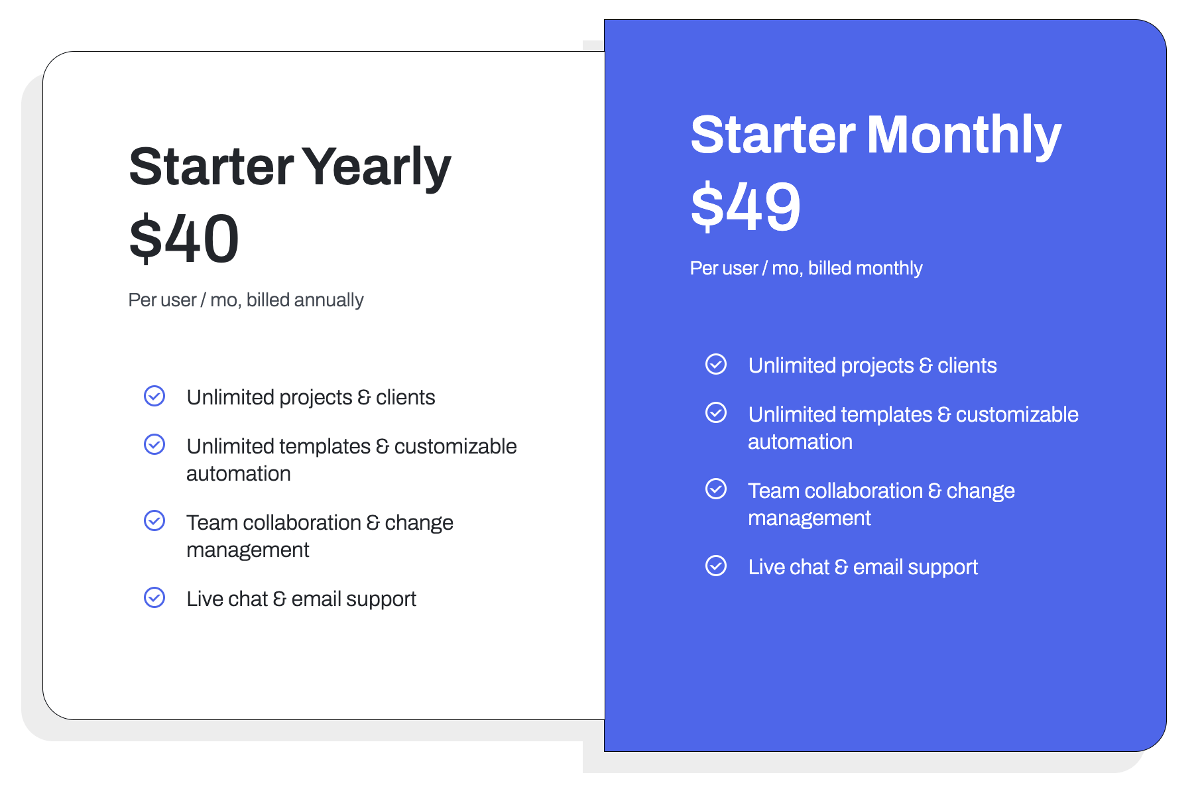Click yearly 'Unlimited projects & clients' feature text
The image size is (1200, 793).
point(310,397)
